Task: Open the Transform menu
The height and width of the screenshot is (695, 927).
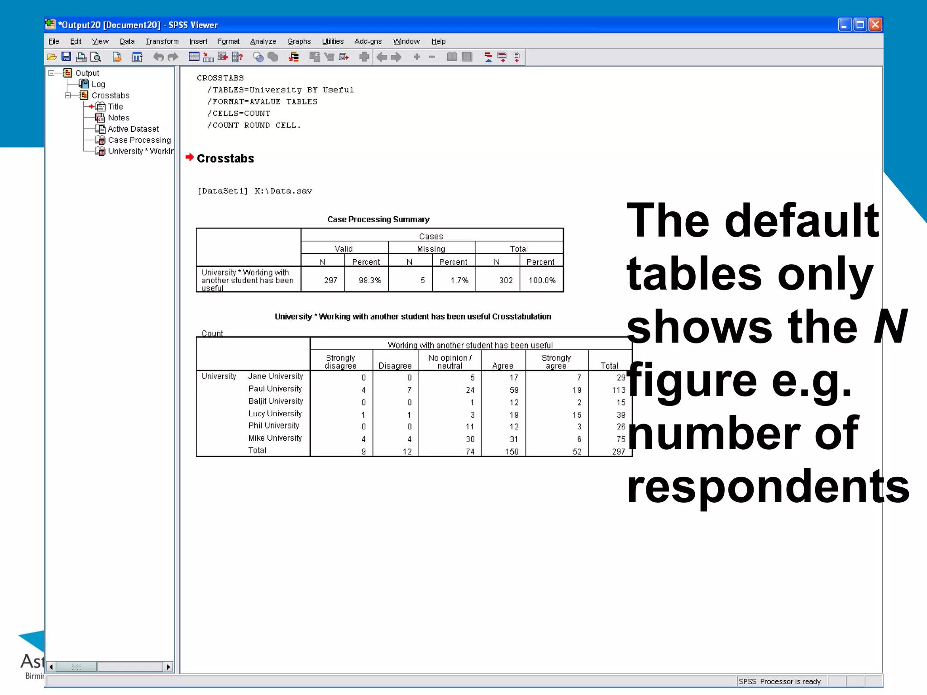Action: [x=162, y=42]
